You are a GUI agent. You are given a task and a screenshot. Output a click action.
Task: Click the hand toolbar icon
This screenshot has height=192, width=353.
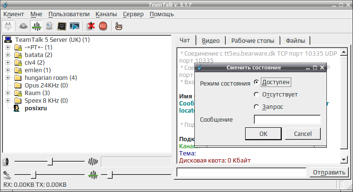pos(119,26)
